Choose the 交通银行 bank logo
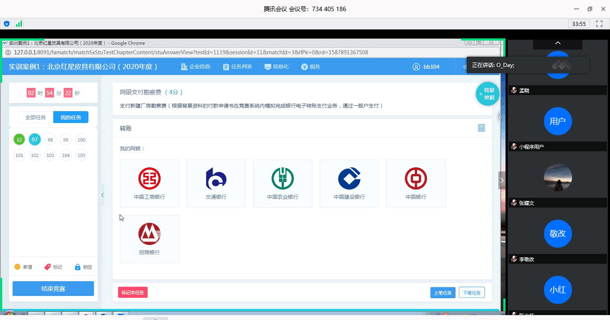The width and height of the screenshot is (610, 320). [x=216, y=179]
